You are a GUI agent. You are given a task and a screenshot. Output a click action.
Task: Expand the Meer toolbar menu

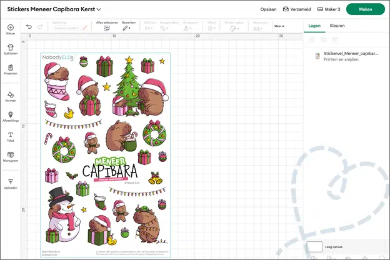click(279, 26)
